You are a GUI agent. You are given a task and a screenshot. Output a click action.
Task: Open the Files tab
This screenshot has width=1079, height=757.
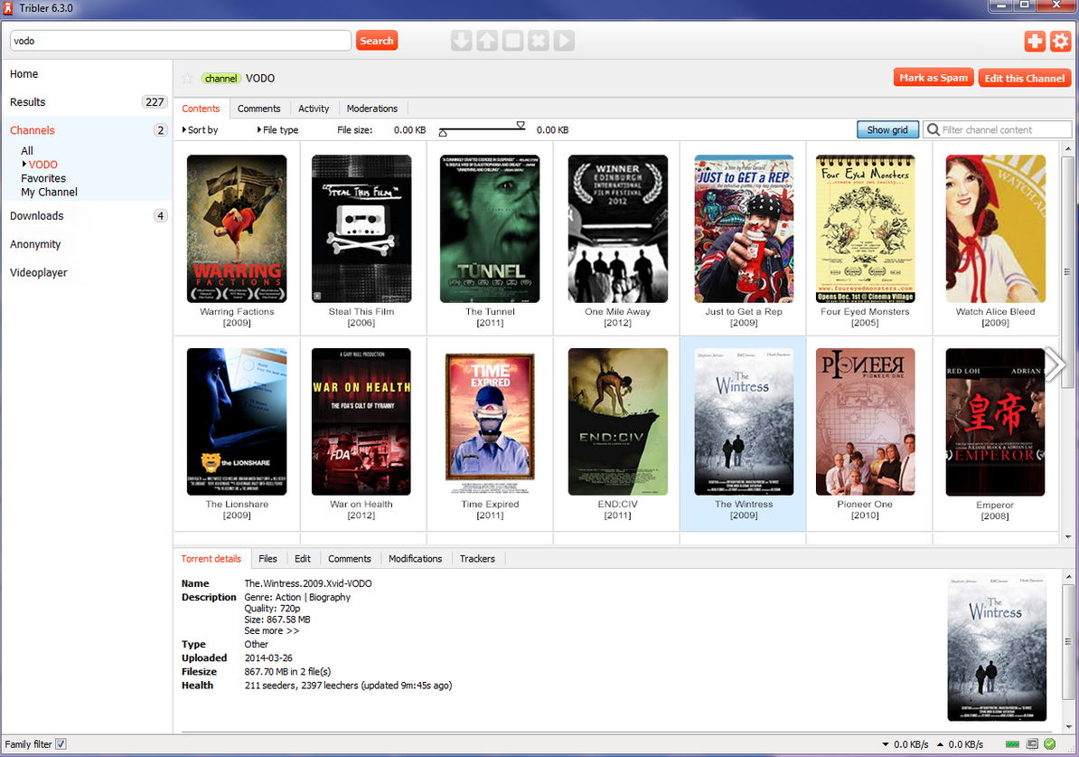(x=267, y=559)
